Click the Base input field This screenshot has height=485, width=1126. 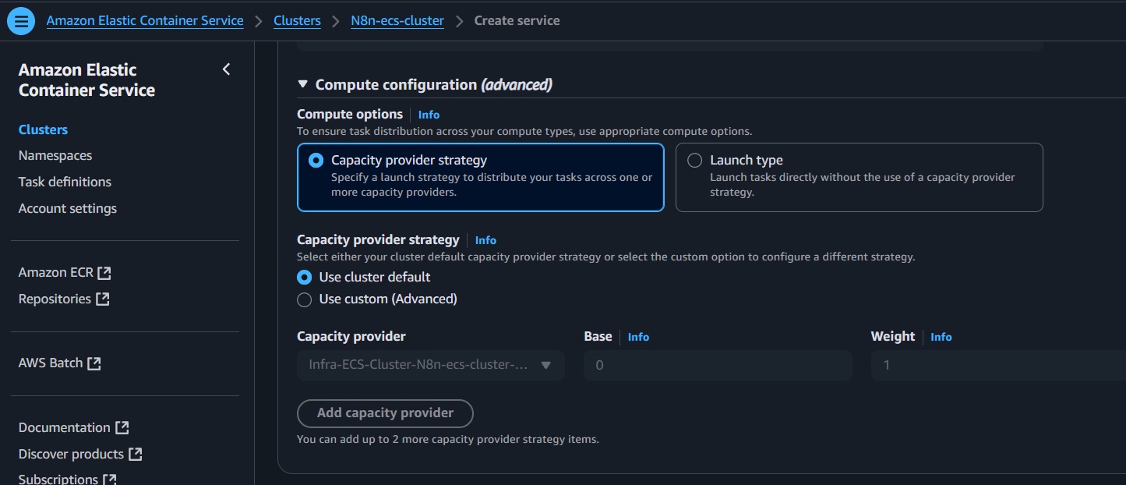click(718, 365)
